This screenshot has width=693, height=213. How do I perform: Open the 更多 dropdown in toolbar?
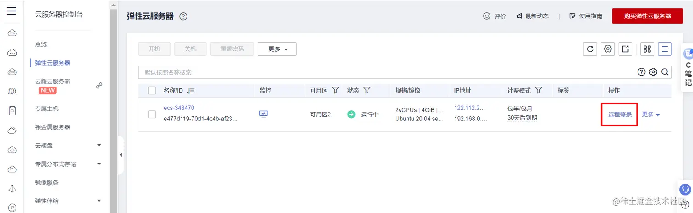click(277, 49)
